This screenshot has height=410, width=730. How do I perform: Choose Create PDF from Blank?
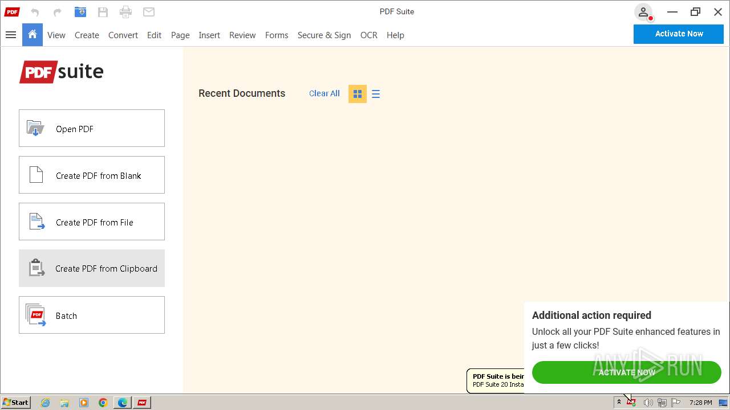[92, 175]
